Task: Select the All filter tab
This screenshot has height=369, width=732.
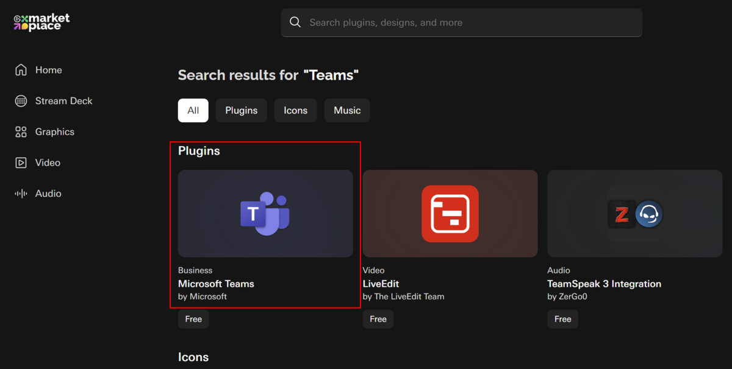Action: [x=193, y=110]
